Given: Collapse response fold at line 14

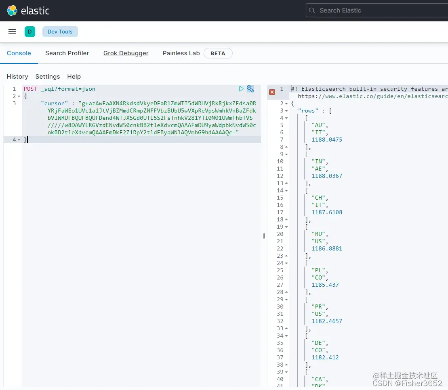Looking at the screenshot, I should click(286, 191).
